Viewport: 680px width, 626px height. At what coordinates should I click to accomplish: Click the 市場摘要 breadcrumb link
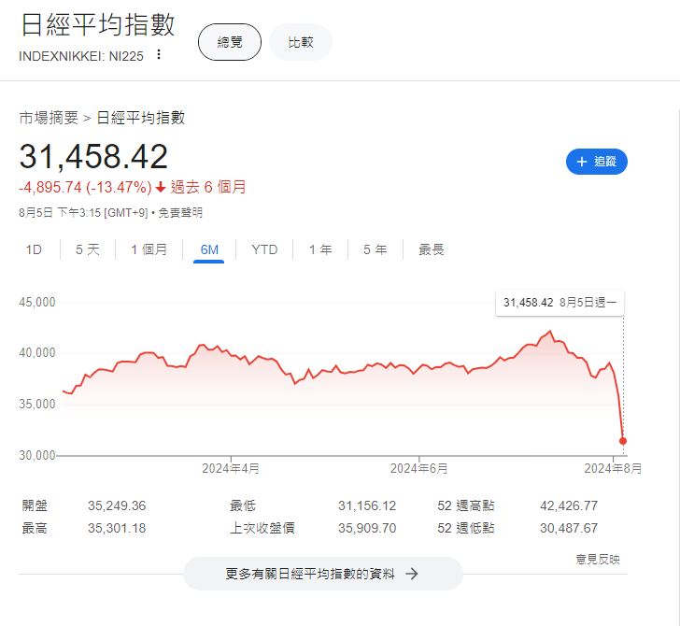[49, 118]
